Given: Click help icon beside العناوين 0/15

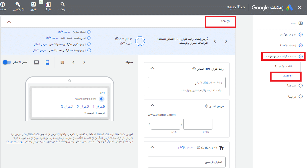Looking at the screenshot, I should pos(198,148).
